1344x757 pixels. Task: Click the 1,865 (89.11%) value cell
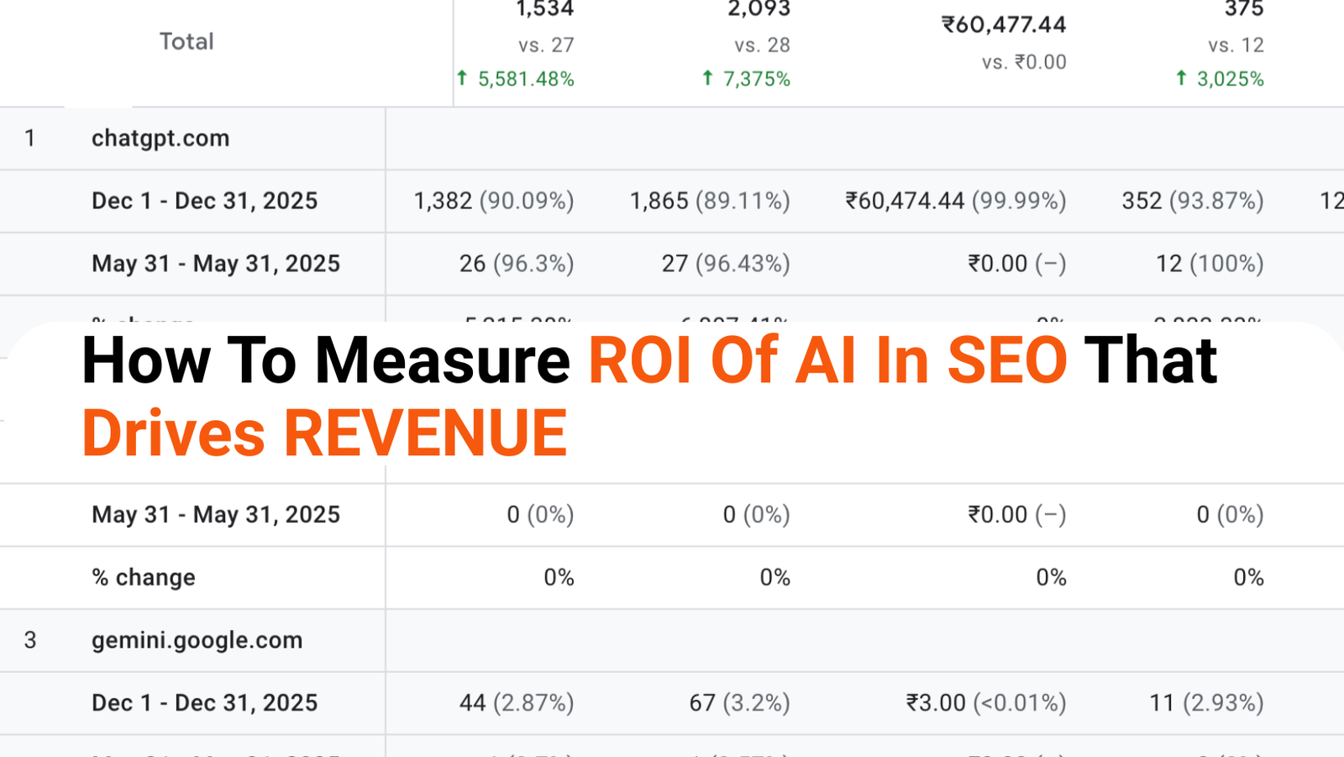710,202
